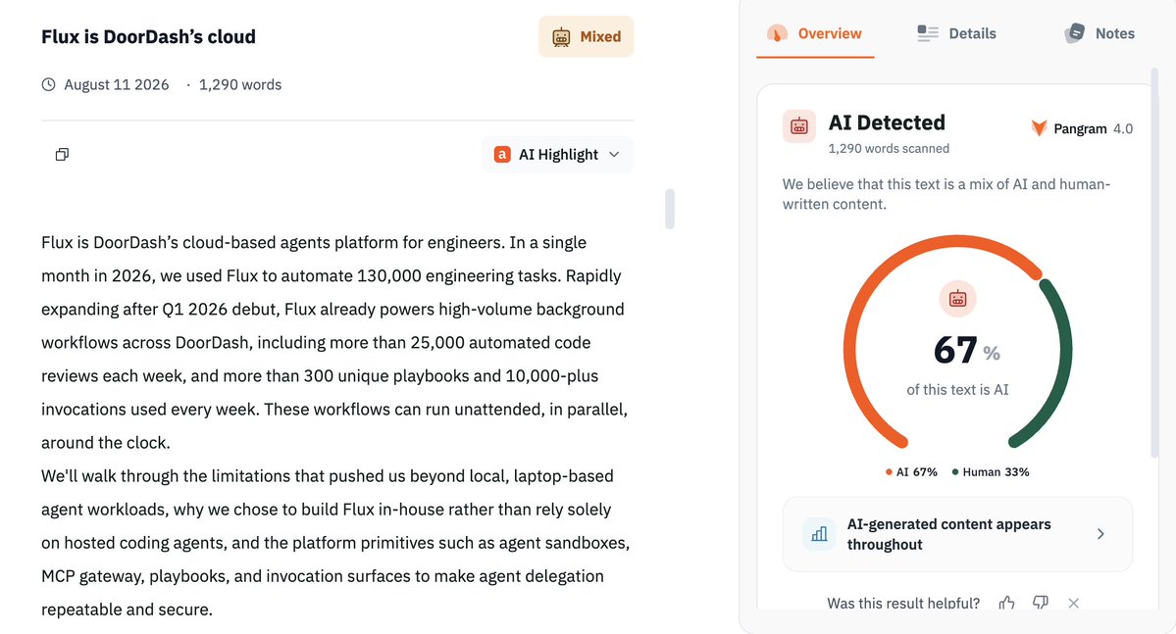Click 'Was this result helpful?' text
Screen dimensions: 1176x634
(x=903, y=604)
